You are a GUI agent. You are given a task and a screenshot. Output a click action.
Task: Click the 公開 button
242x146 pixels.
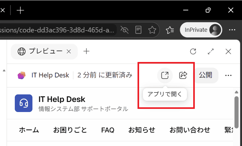[x=205, y=75]
